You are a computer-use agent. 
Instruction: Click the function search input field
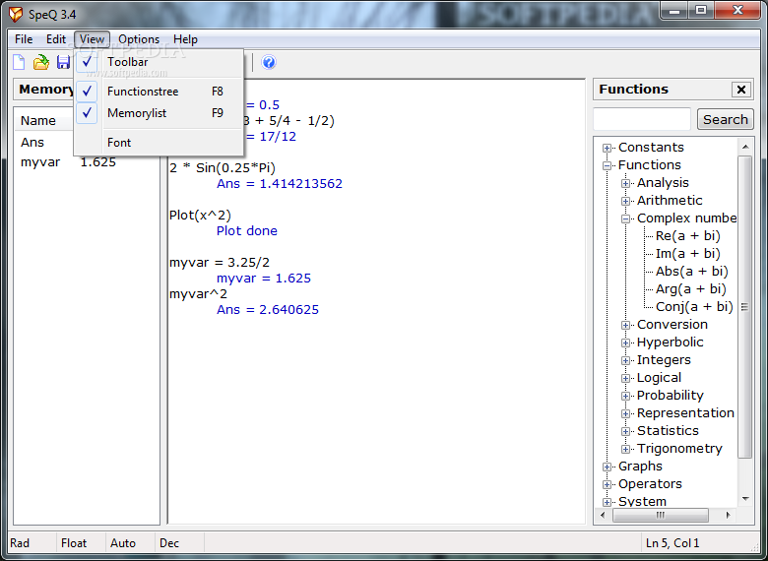642,119
